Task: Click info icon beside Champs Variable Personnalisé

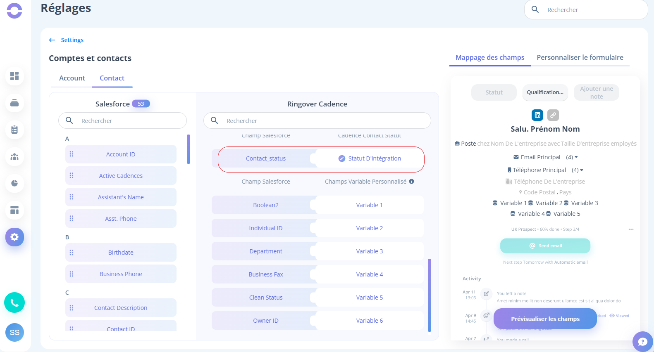Action: [x=412, y=182]
